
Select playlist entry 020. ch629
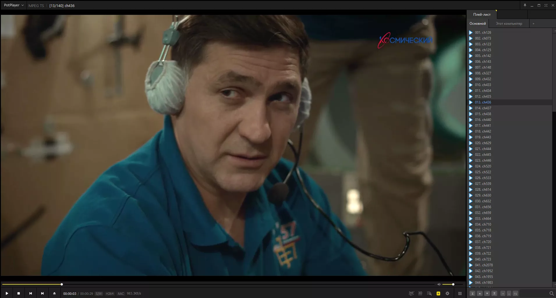pyautogui.click(x=509, y=143)
